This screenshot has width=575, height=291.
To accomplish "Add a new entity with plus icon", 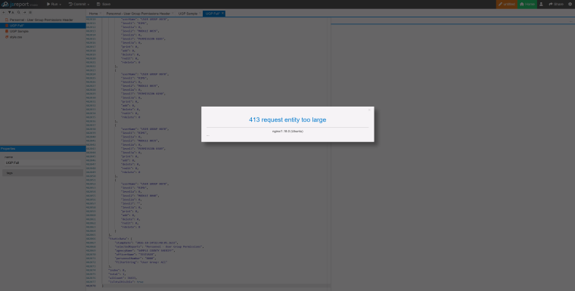I will [x=3, y=12].
